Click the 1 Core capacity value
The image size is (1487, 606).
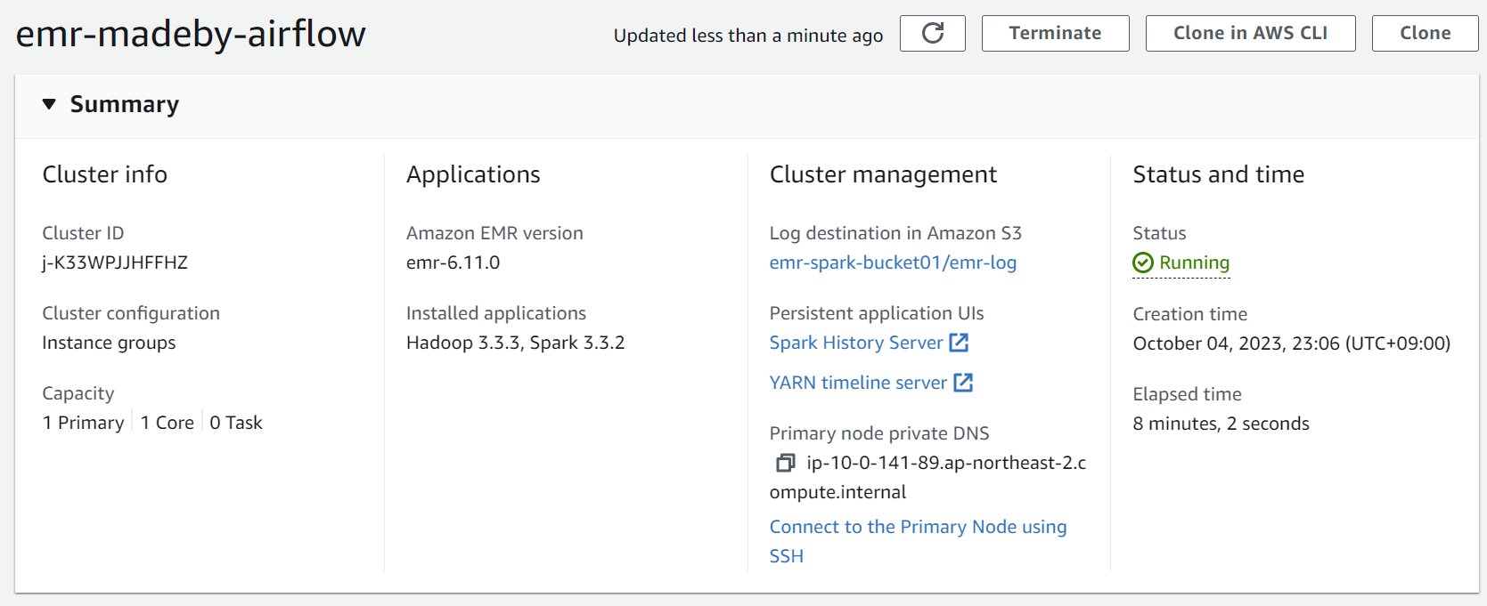point(167,423)
